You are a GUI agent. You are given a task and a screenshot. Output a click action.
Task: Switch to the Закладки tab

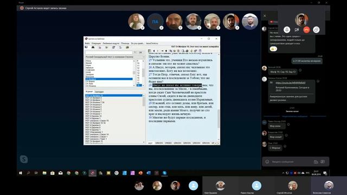(x=99, y=92)
